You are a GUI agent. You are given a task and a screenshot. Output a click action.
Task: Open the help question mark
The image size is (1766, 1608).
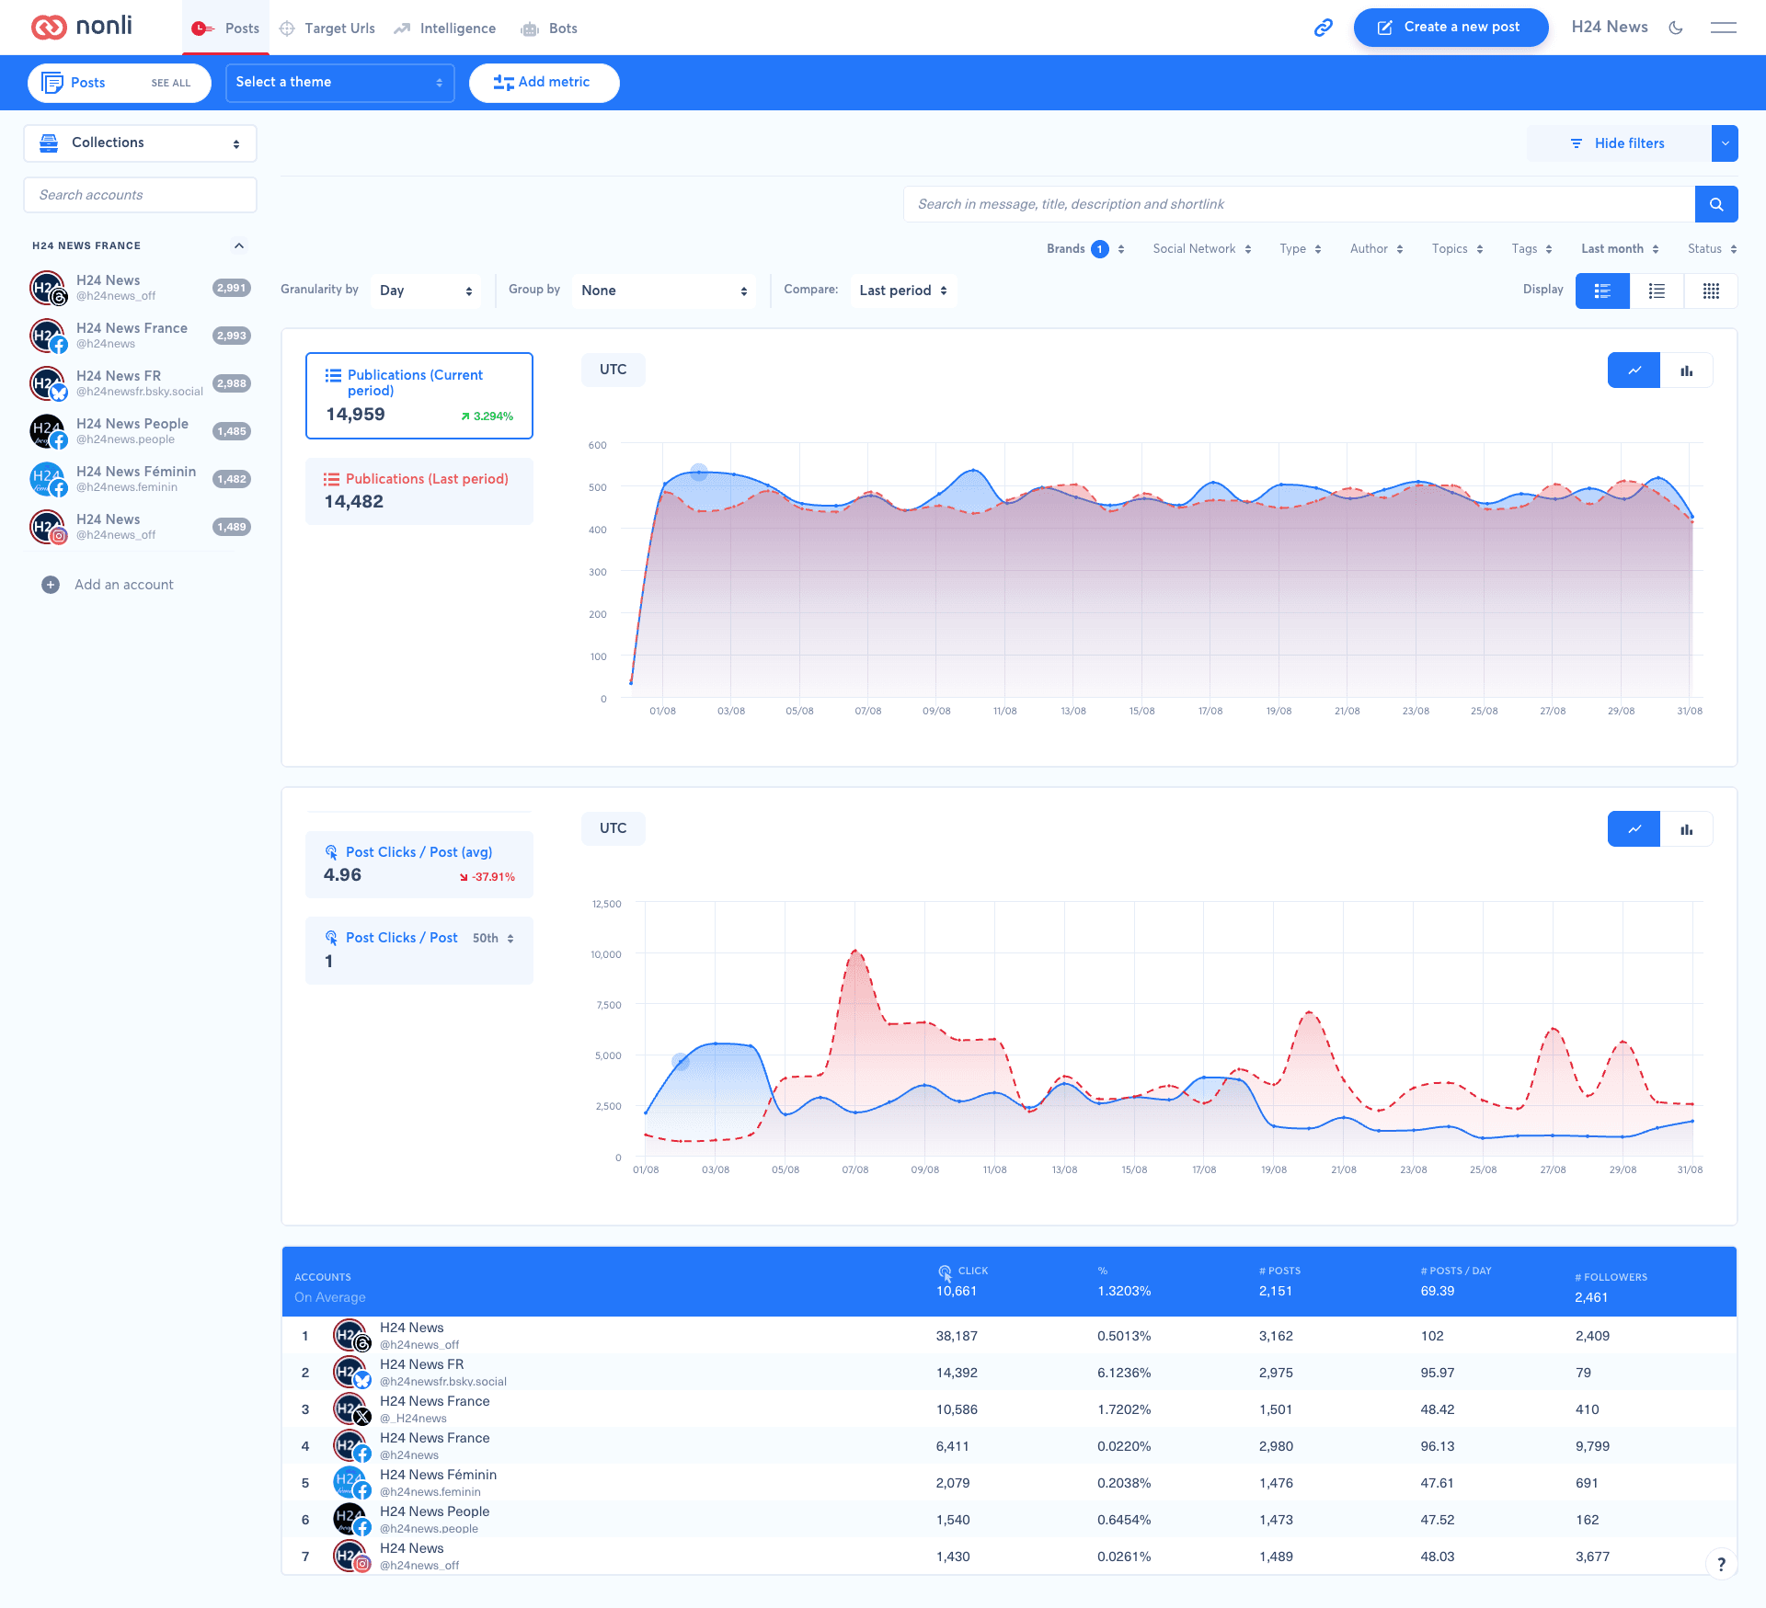click(1721, 1564)
